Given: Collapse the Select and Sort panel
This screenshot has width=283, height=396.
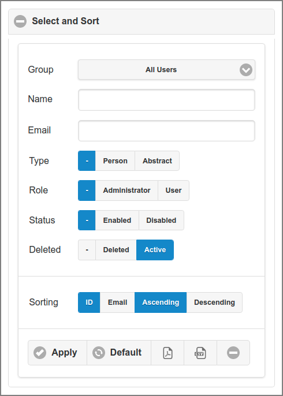Looking at the screenshot, I should (20, 21).
